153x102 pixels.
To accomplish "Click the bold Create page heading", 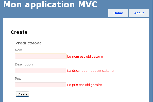I will (x=19, y=32).
